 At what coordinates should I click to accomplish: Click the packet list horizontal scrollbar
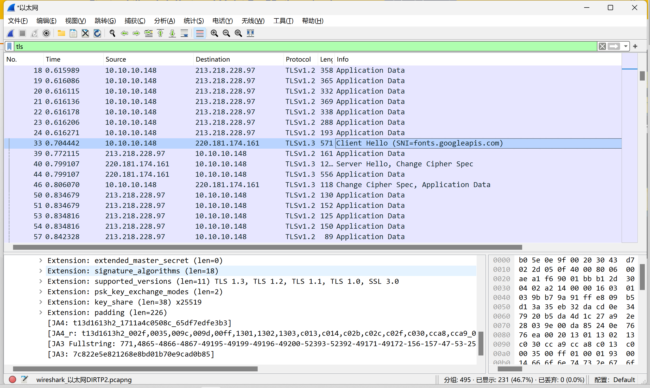[x=267, y=247]
